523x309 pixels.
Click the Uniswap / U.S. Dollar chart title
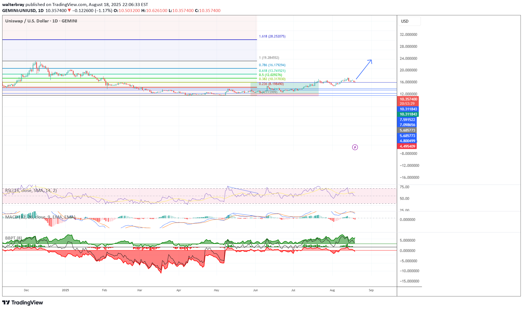pyautogui.click(x=41, y=21)
